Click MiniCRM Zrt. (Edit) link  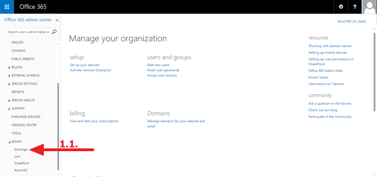point(352,21)
